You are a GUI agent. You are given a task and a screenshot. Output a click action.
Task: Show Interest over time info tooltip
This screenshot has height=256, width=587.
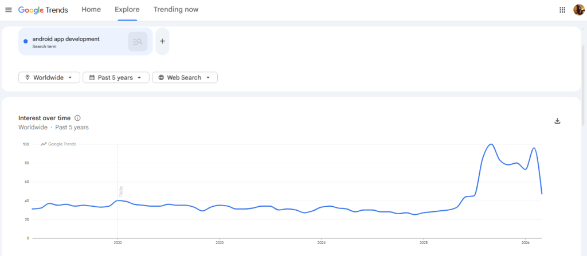[78, 118]
